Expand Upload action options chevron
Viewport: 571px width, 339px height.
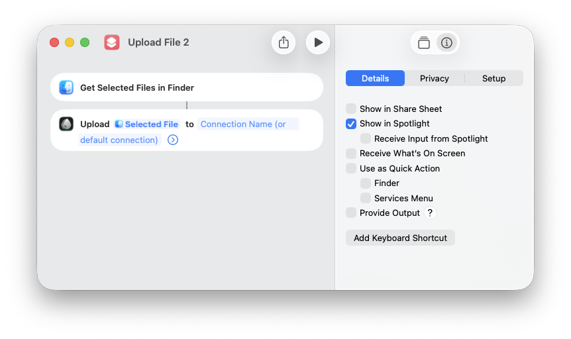(173, 140)
